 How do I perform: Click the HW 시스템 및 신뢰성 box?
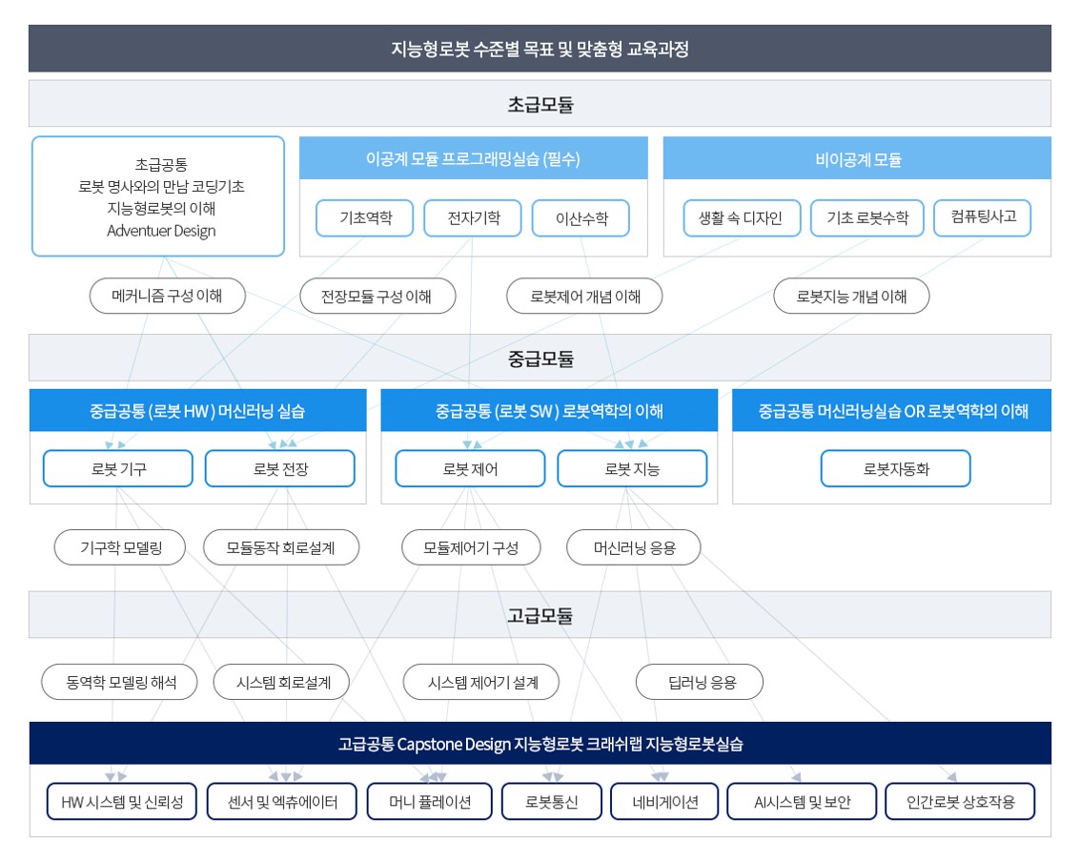click(121, 802)
